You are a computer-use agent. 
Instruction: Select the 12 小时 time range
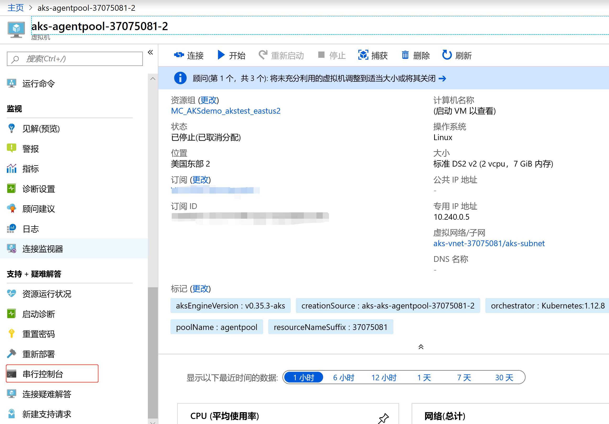click(x=384, y=377)
